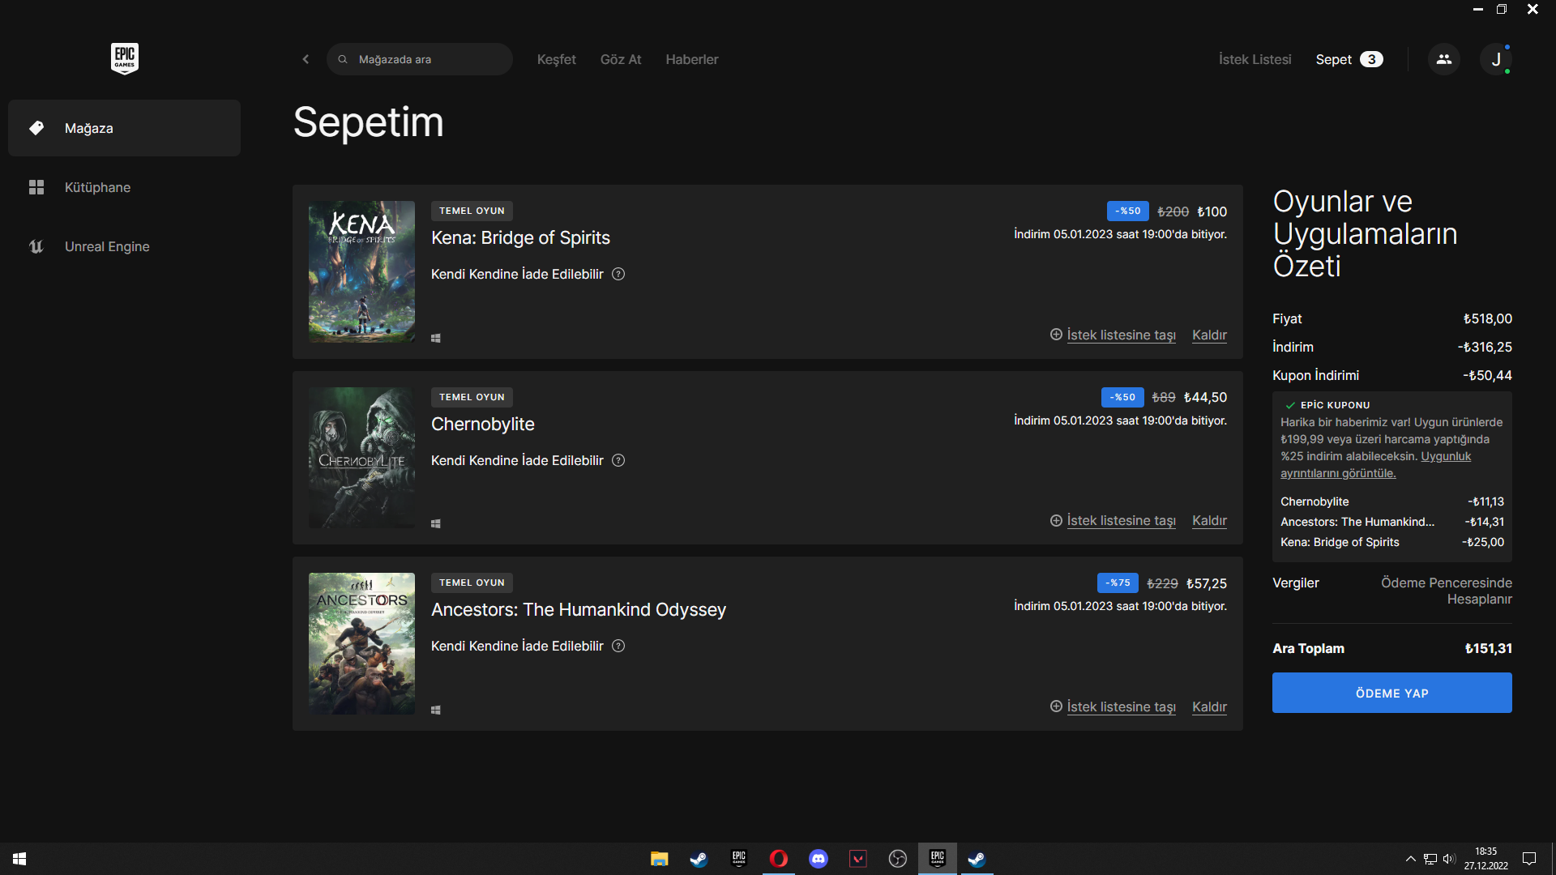Click the Mağaza tag icon
Image resolution: width=1556 pixels, height=875 pixels.
(x=36, y=128)
